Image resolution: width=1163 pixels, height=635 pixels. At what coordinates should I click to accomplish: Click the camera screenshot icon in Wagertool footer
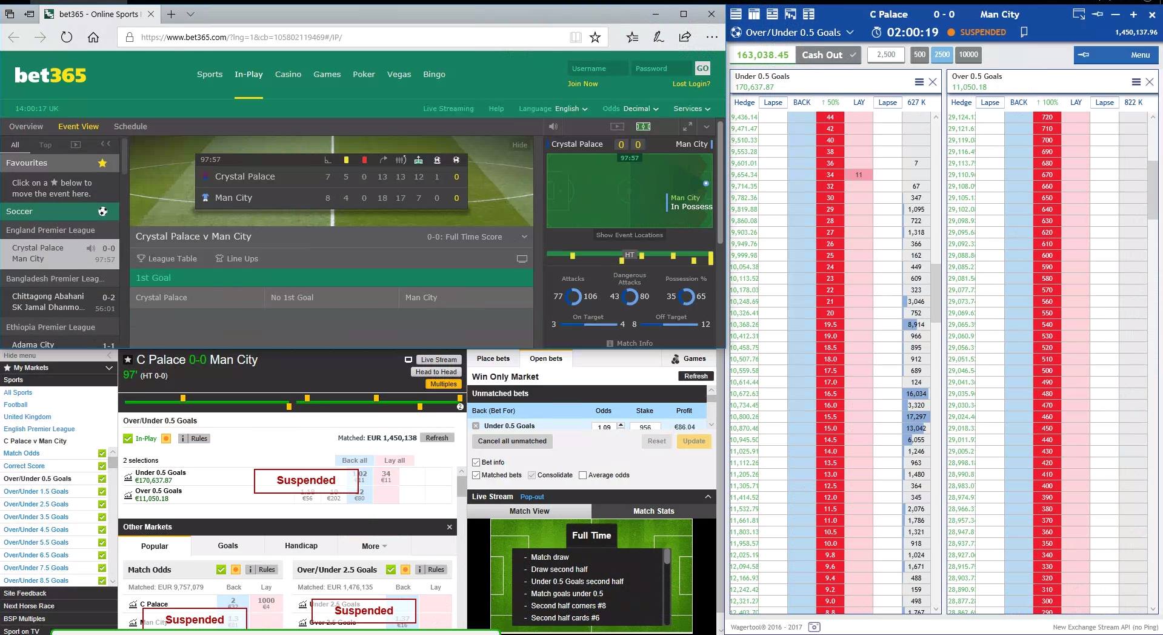pyautogui.click(x=815, y=627)
